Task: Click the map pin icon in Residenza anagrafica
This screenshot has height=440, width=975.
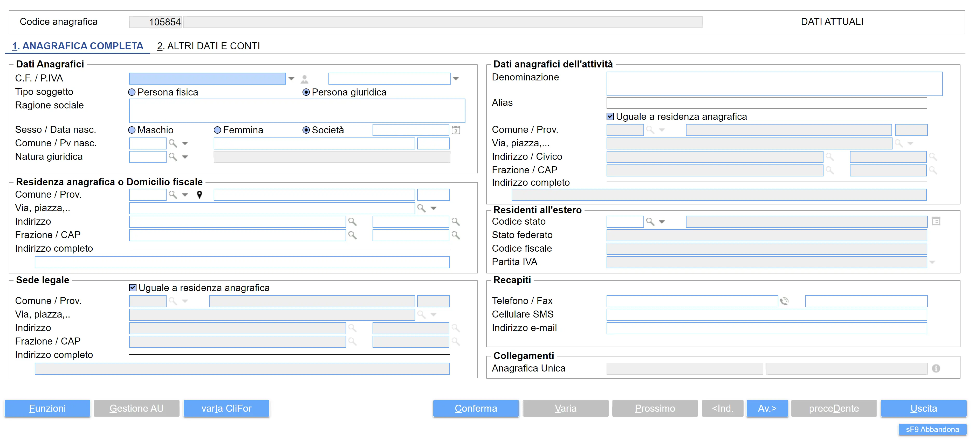Action: (x=200, y=195)
